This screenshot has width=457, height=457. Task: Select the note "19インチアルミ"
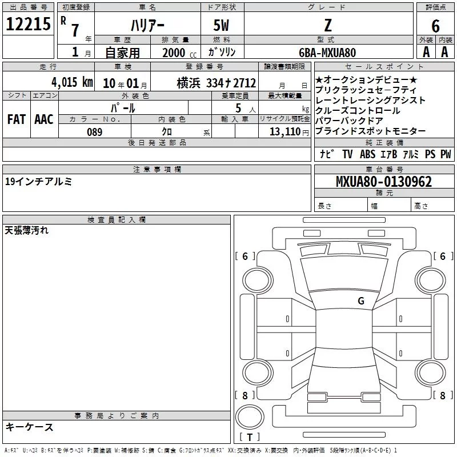(38, 182)
